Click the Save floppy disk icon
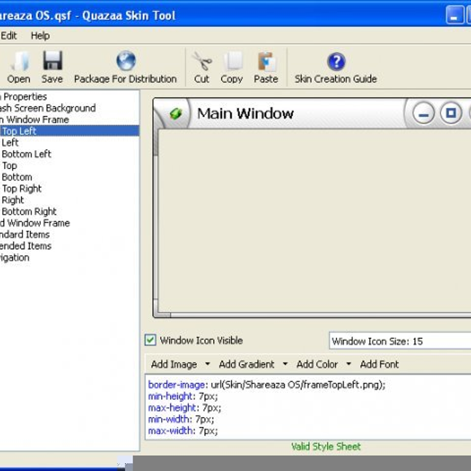Screen dimensions: 471x471 point(52,61)
